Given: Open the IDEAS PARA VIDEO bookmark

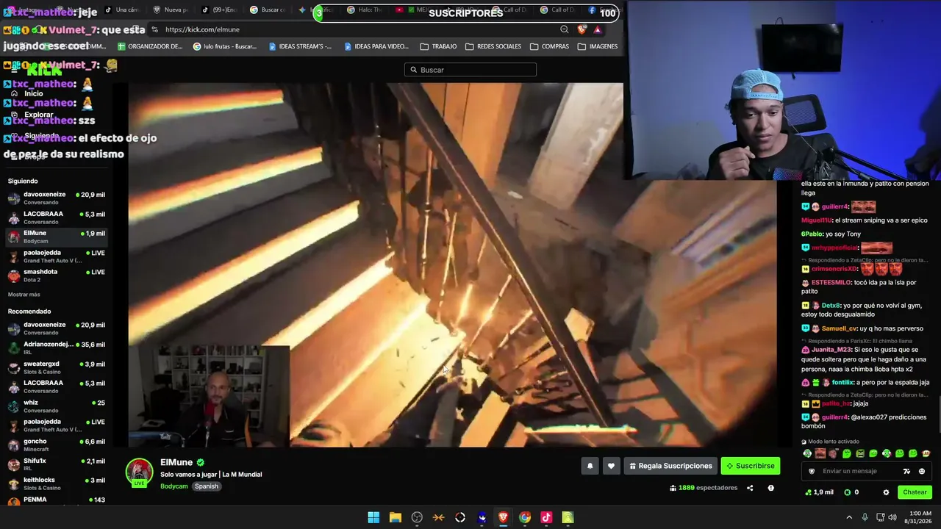Looking at the screenshot, I should 376,46.
